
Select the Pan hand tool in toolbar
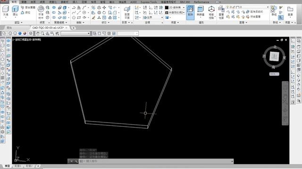point(38,33)
